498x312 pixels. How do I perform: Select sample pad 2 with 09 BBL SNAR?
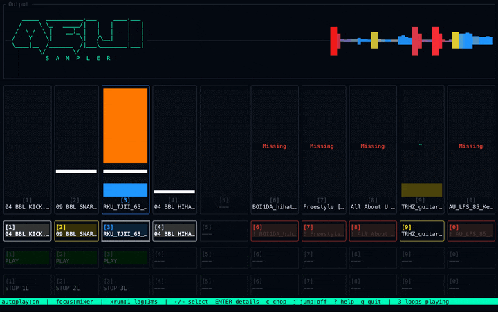[76, 231]
